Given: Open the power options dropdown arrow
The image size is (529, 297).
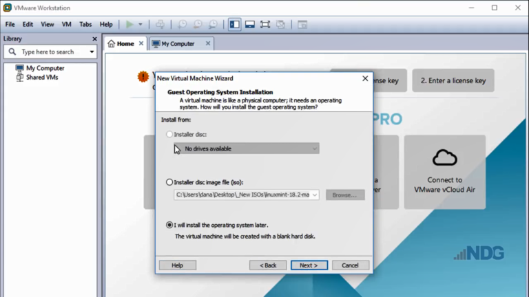Looking at the screenshot, I should 141,24.
